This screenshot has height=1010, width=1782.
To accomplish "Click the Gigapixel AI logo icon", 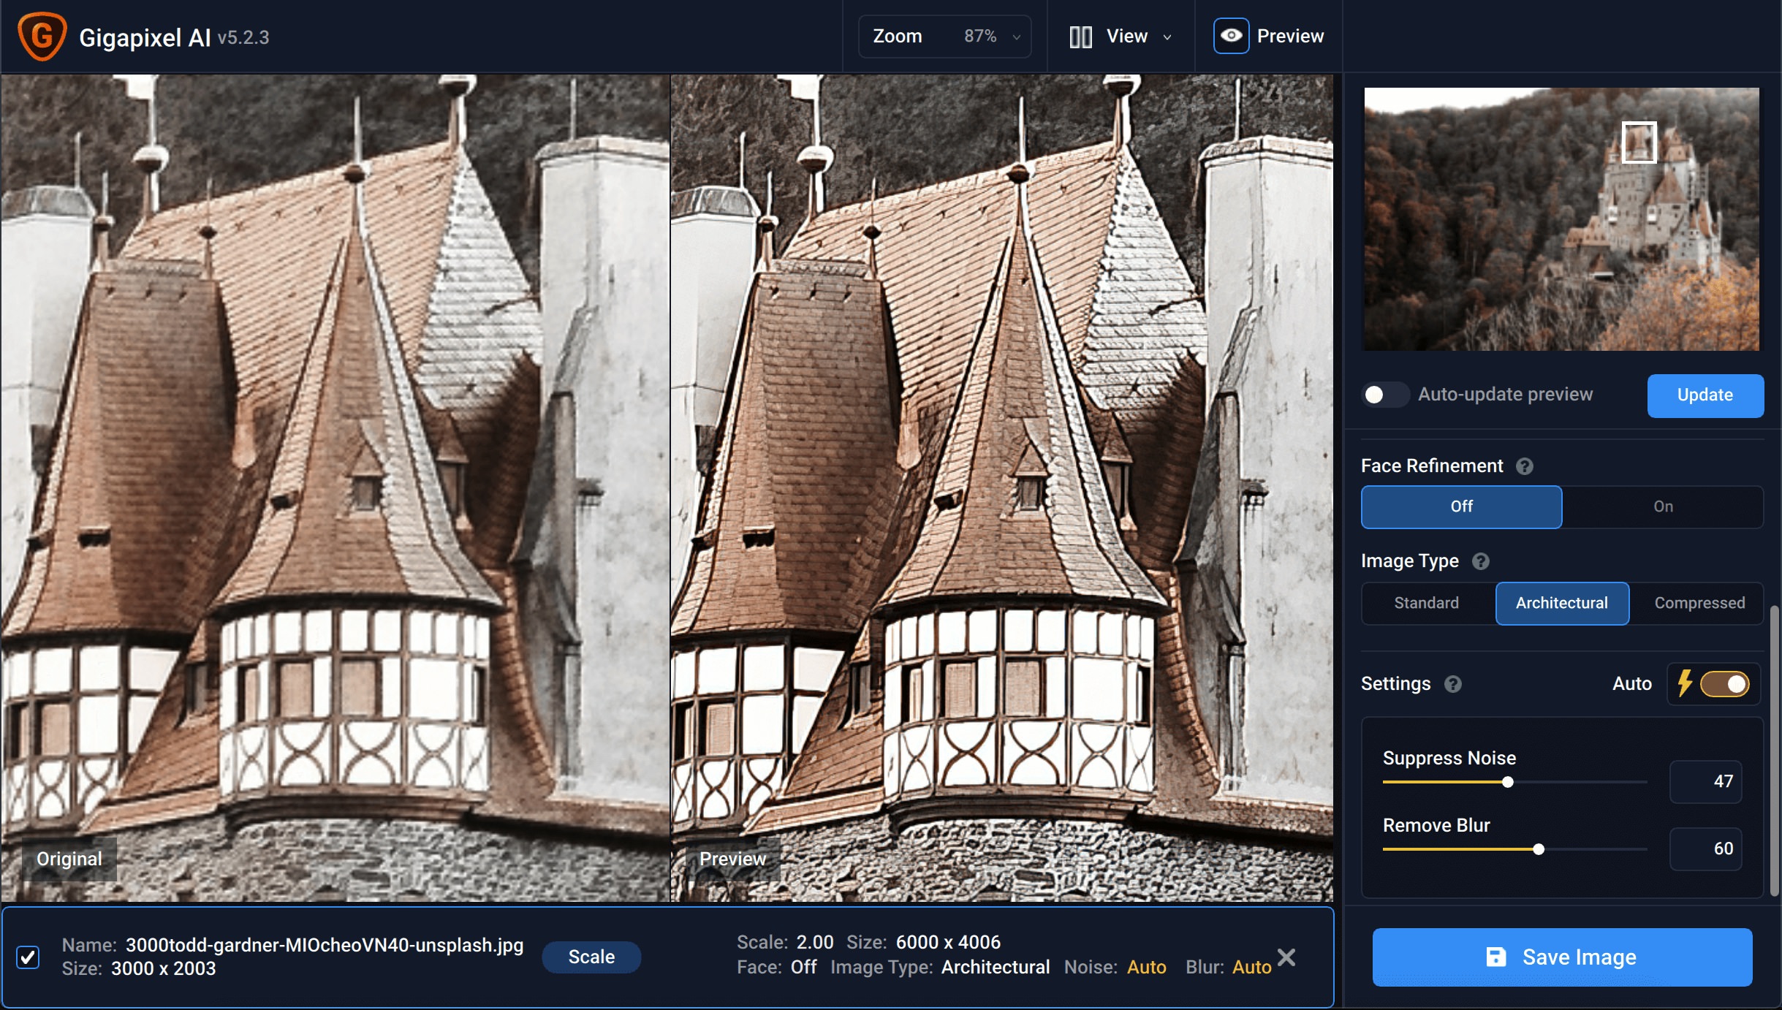I will pyautogui.click(x=42, y=35).
